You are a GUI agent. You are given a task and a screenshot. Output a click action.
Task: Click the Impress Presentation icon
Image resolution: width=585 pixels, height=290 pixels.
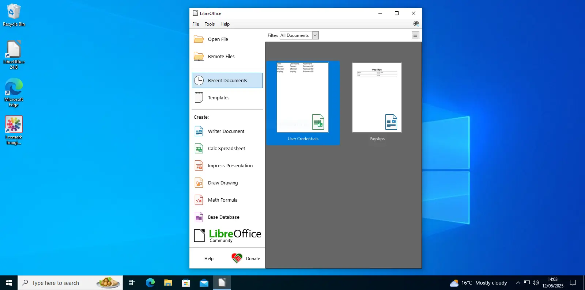[199, 165]
